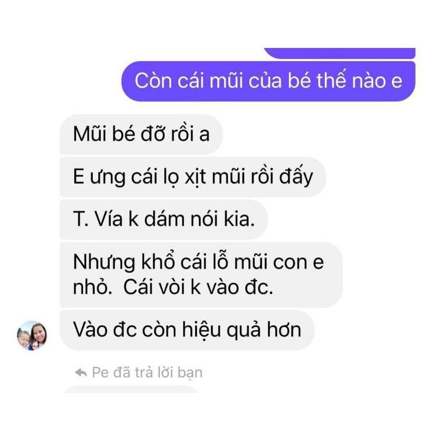Viewport: 441px width, 441px height.
Task: Open the sender's profile picture avatar
Action: click(x=32, y=335)
